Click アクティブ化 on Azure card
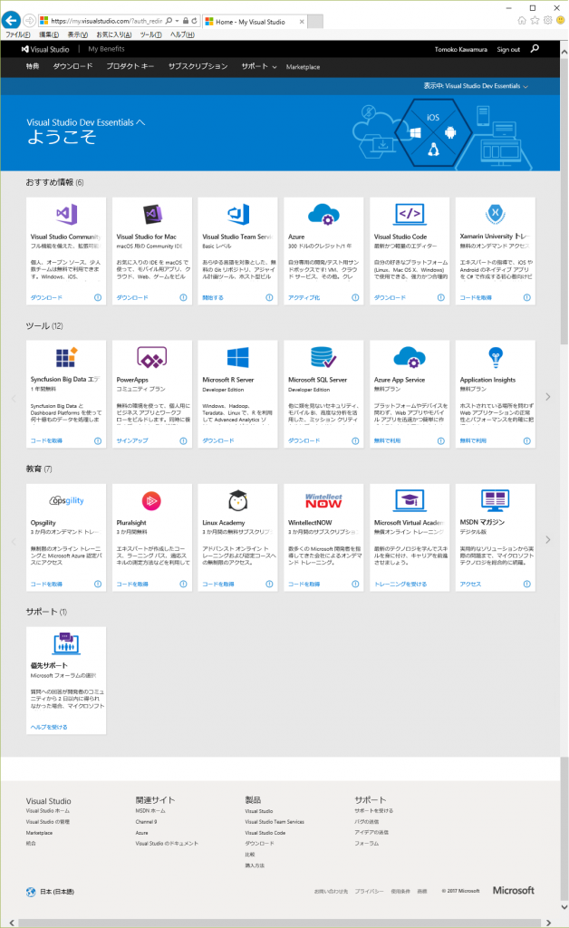This screenshot has width=569, height=928. tap(304, 297)
